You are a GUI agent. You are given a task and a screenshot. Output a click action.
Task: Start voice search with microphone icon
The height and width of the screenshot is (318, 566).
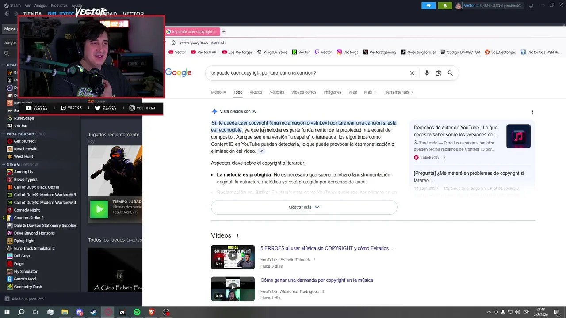pos(427,73)
